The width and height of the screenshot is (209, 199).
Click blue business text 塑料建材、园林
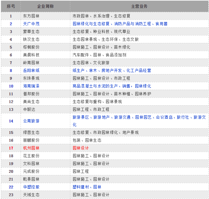pyautogui.click(x=87, y=187)
